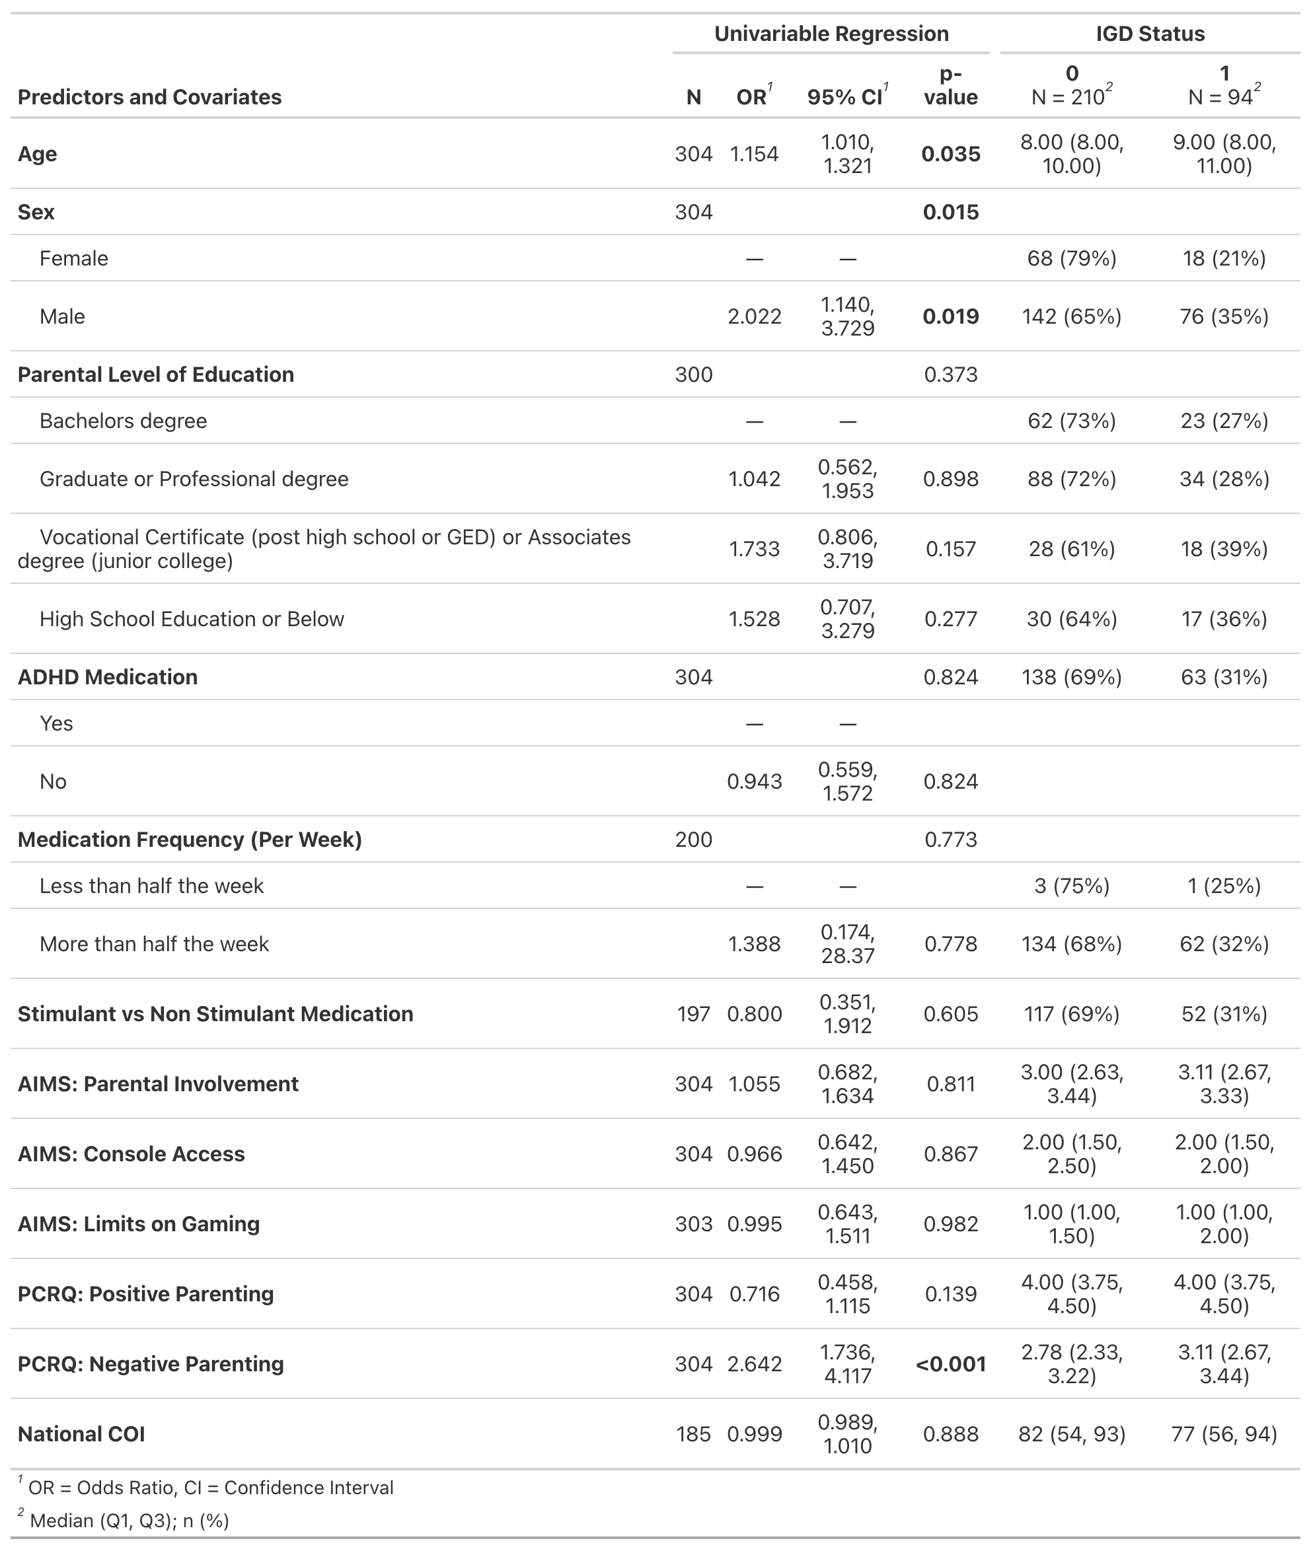Select the Age row label
The image size is (1311, 1551).
pos(37,154)
